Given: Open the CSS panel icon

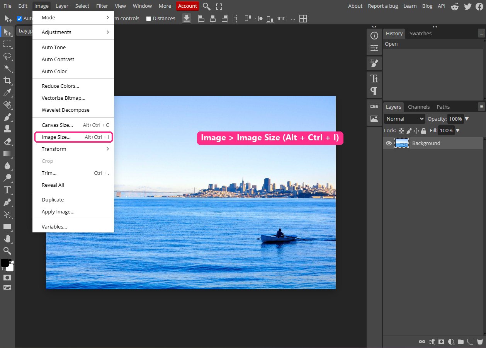Looking at the screenshot, I should click(x=374, y=106).
